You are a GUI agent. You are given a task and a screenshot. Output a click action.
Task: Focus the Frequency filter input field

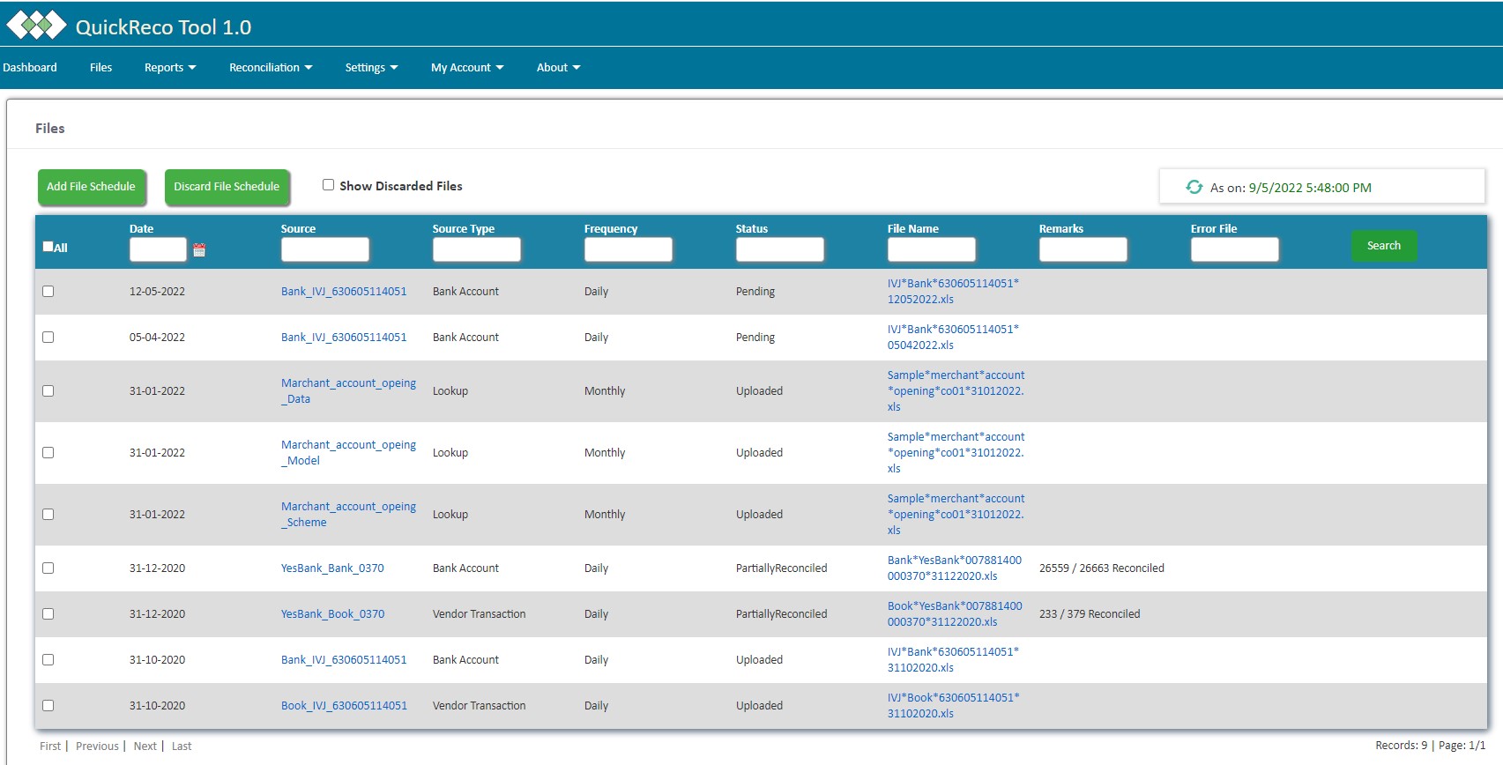click(629, 249)
